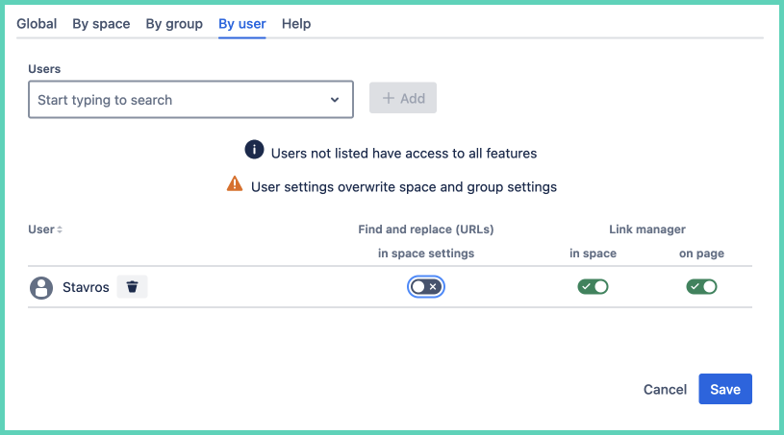Viewport: 784px width, 435px height.
Task: Select the By user tab
Action: coord(241,24)
